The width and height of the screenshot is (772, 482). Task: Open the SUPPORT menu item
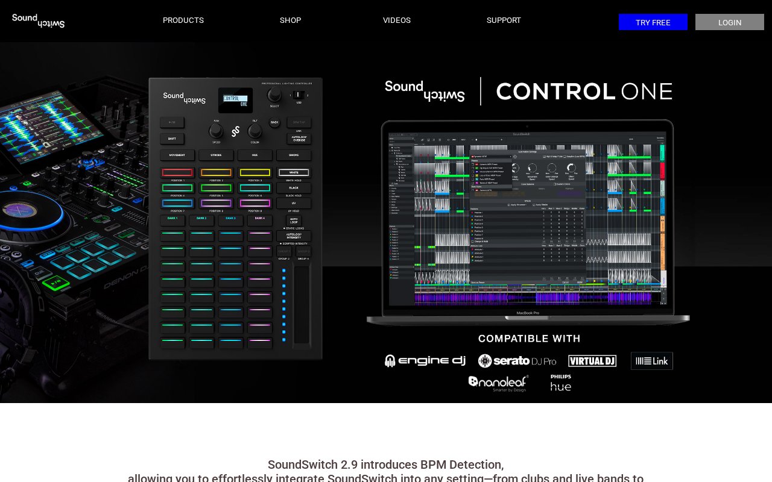(x=504, y=20)
